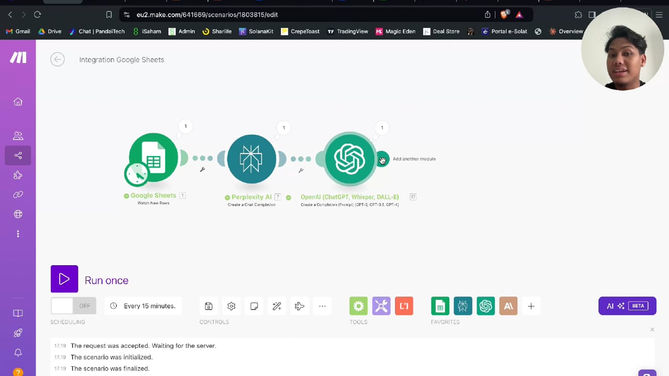The image size is (669, 376).
Task: Click the Run once play button
Action: 64,279
